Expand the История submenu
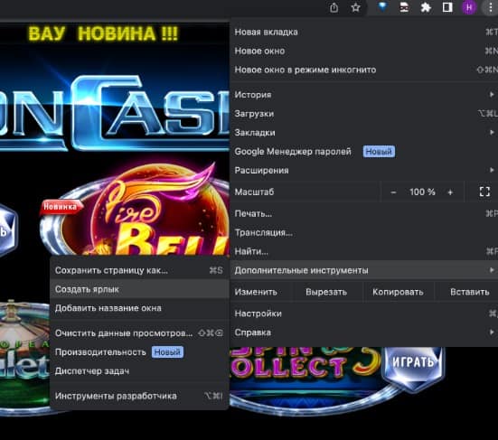Image resolution: width=498 pixels, height=440 pixels. pos(364,95)
